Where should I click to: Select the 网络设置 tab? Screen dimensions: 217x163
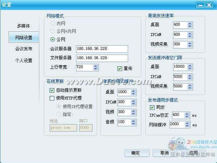pyautogui.click(x=24, y=37)
